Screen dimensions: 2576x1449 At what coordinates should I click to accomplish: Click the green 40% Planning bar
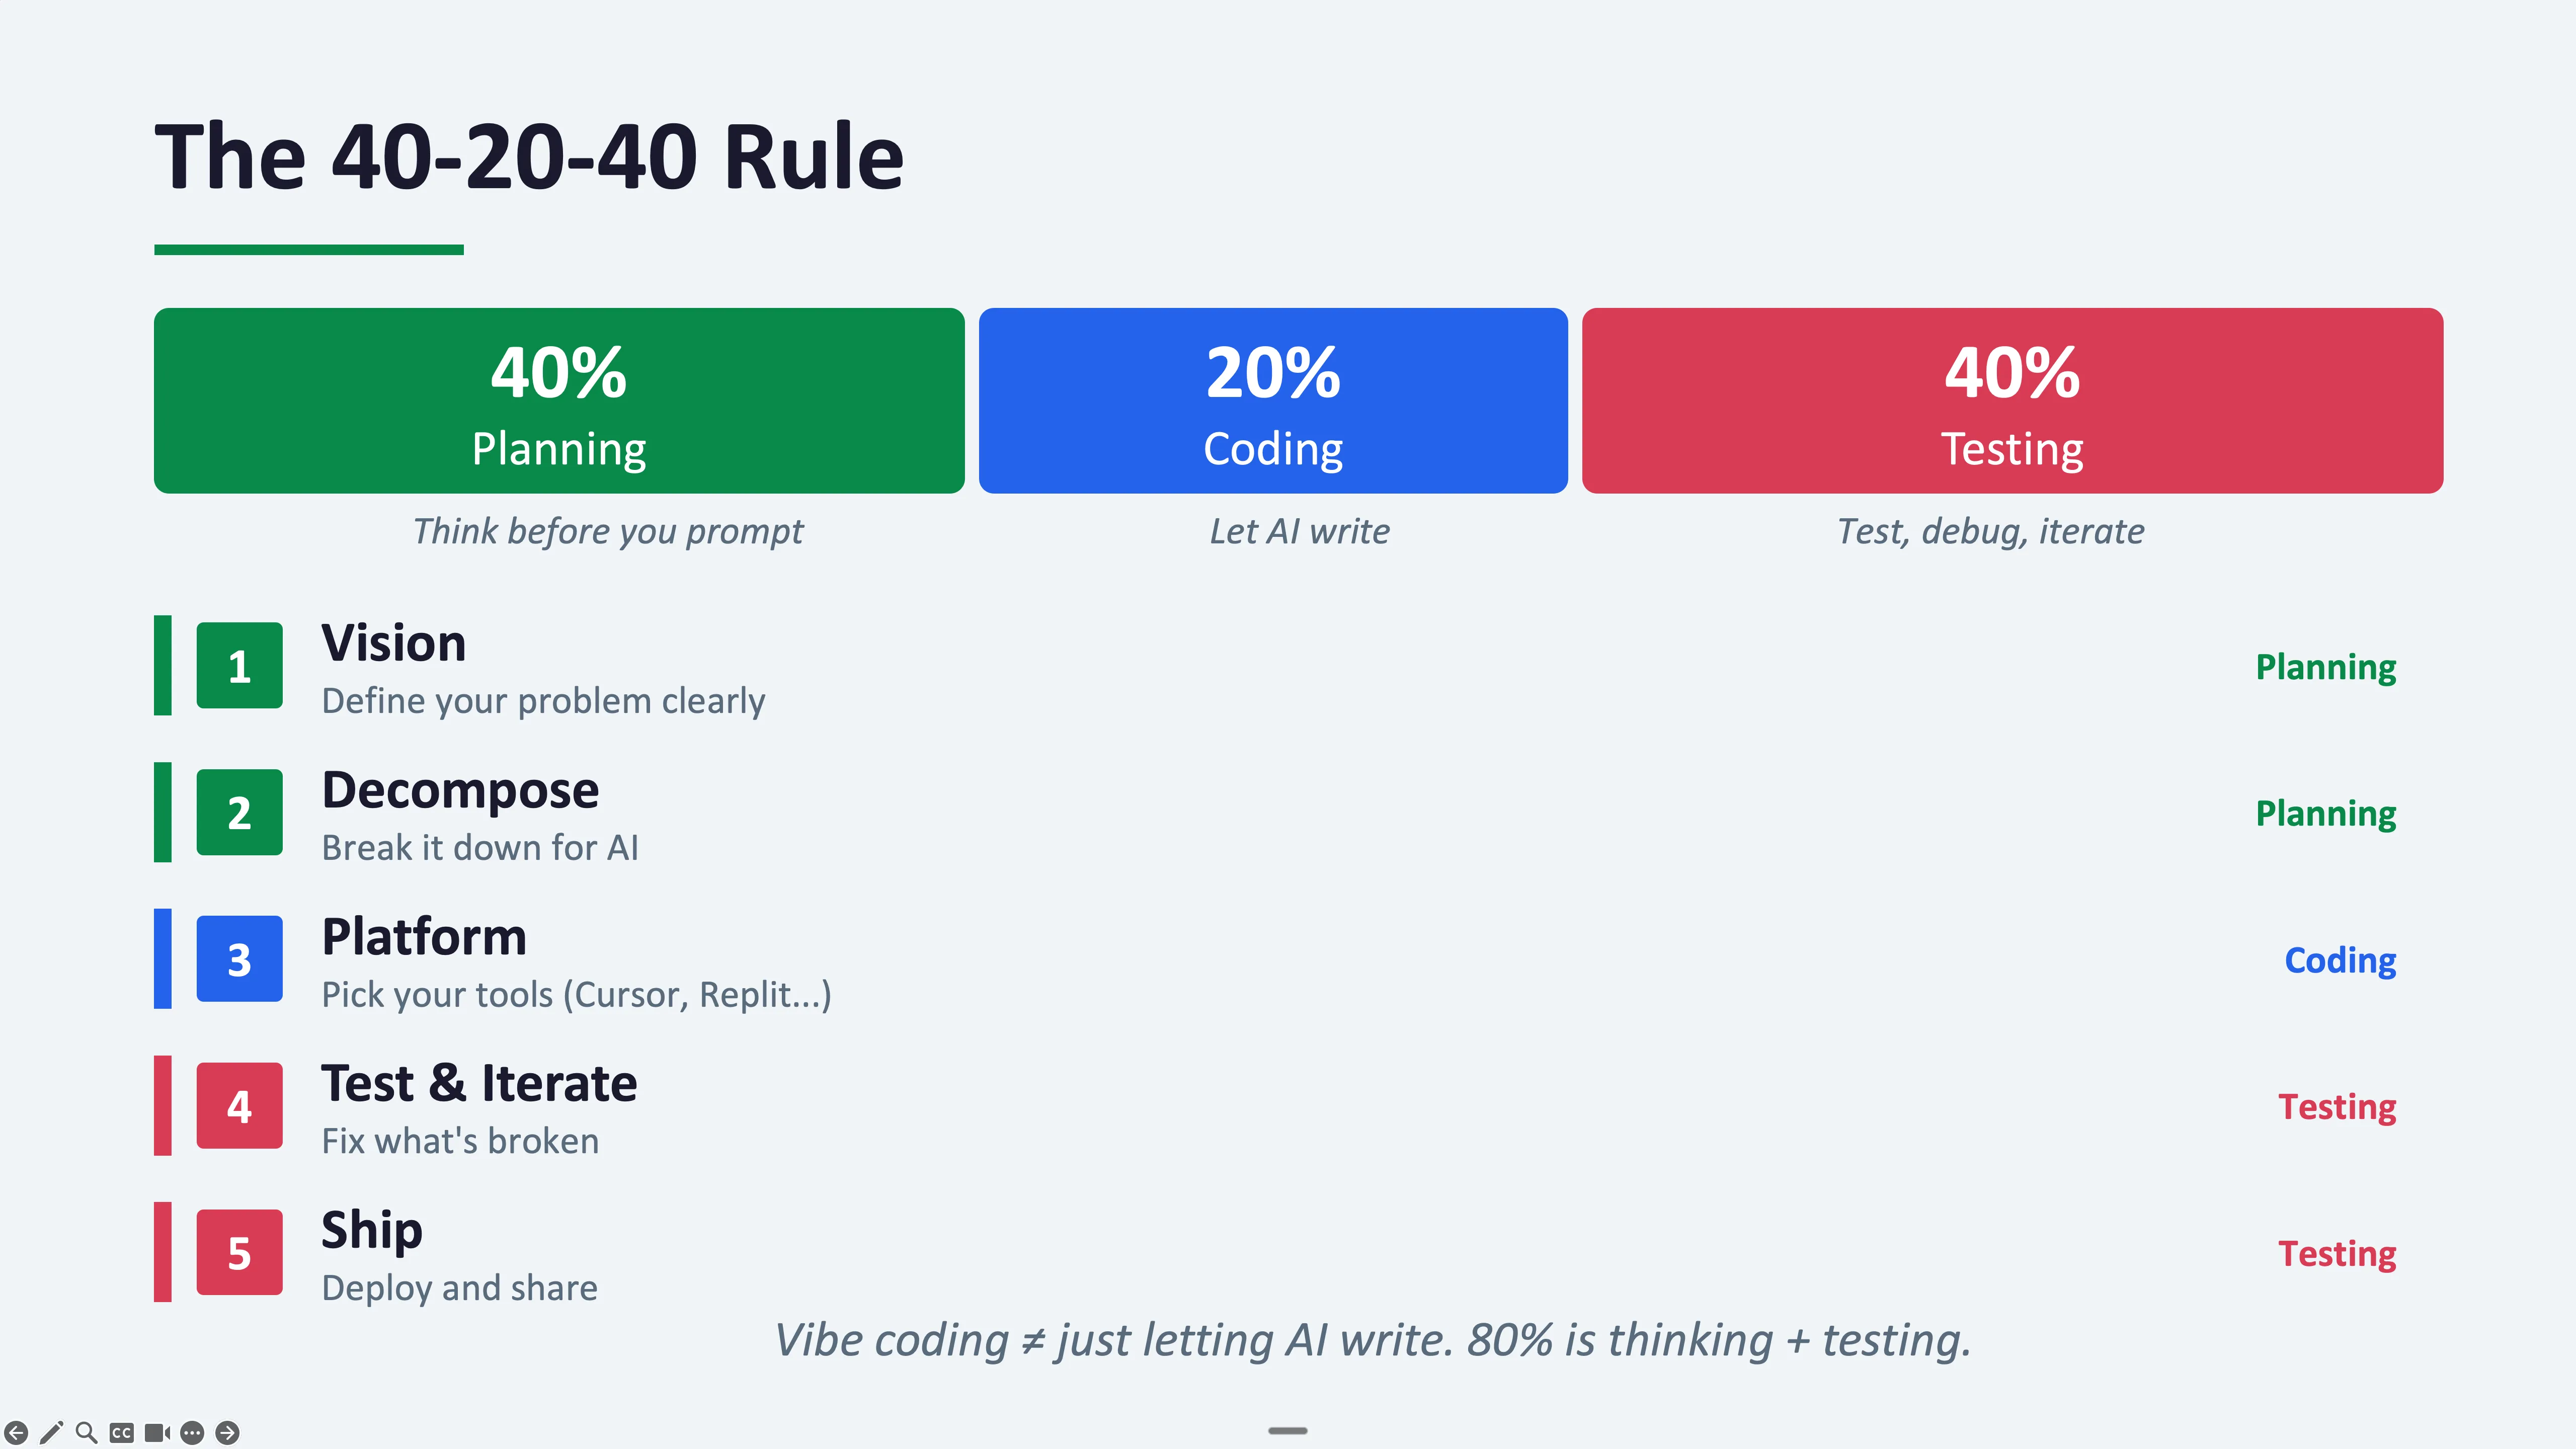[559, 400]
